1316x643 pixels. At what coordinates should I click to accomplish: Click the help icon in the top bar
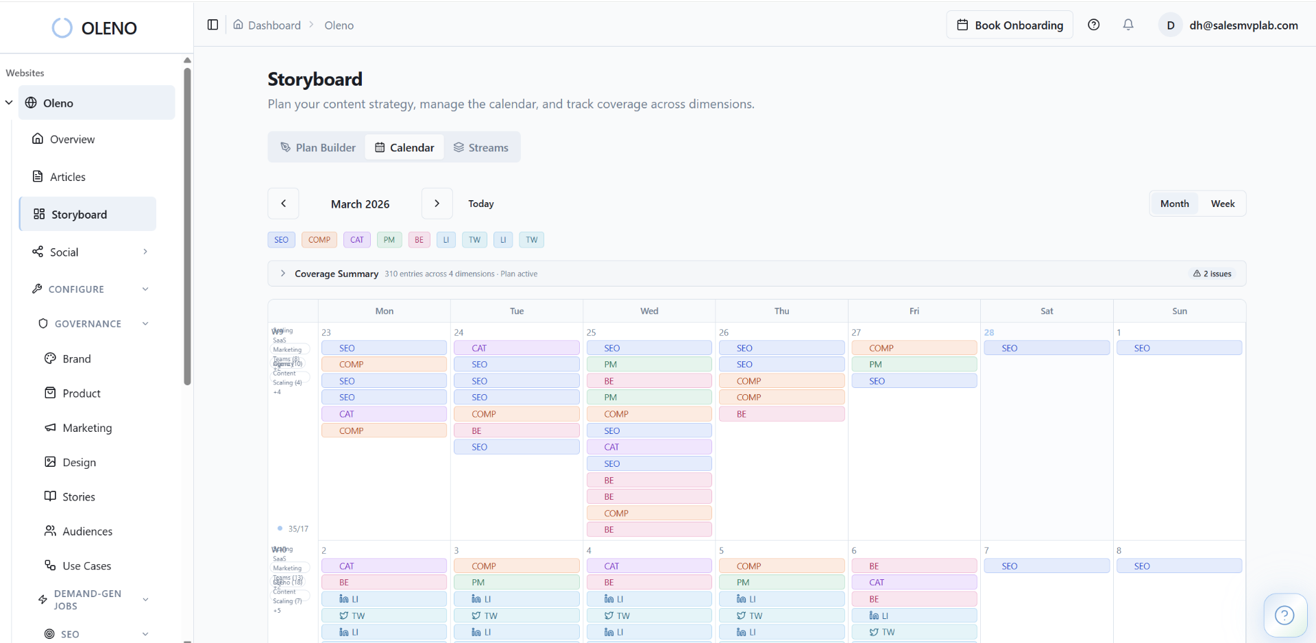pos(1094,25)
